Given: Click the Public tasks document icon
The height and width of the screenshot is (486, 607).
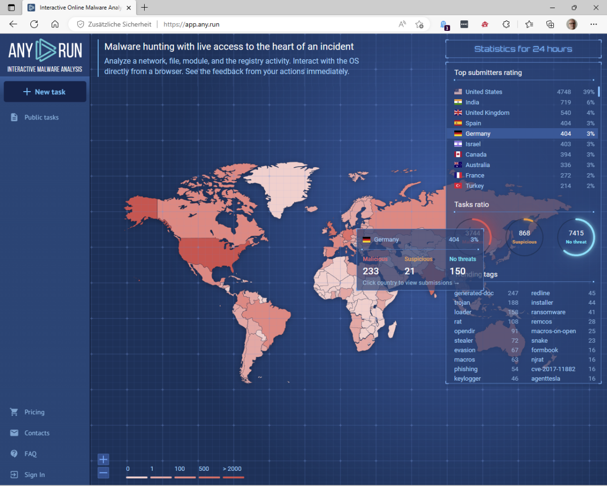Looking at the screenshot, I should [x=14, y=117].
